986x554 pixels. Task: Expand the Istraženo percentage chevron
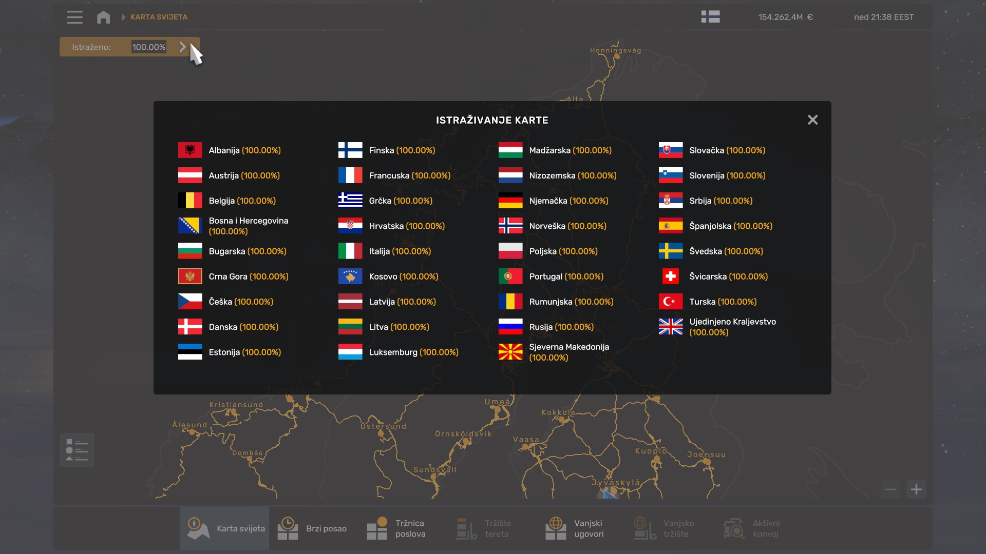[183, 47]
